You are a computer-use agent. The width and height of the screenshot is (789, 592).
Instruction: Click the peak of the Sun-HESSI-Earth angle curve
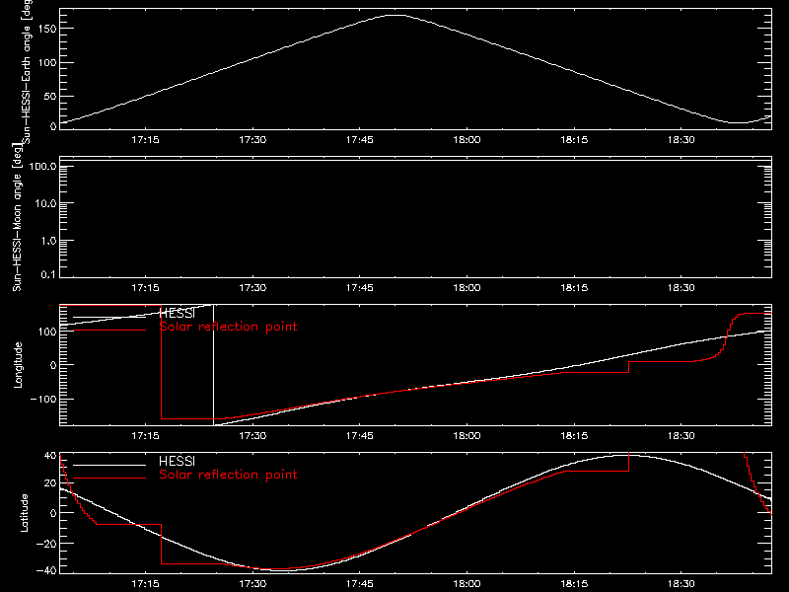(x=396, y=15)
